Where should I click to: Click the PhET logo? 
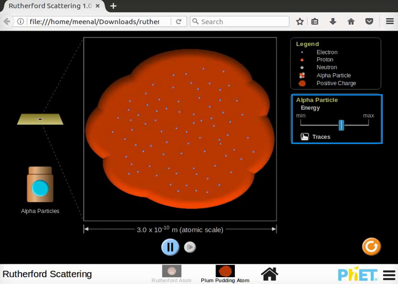point(357,274)
